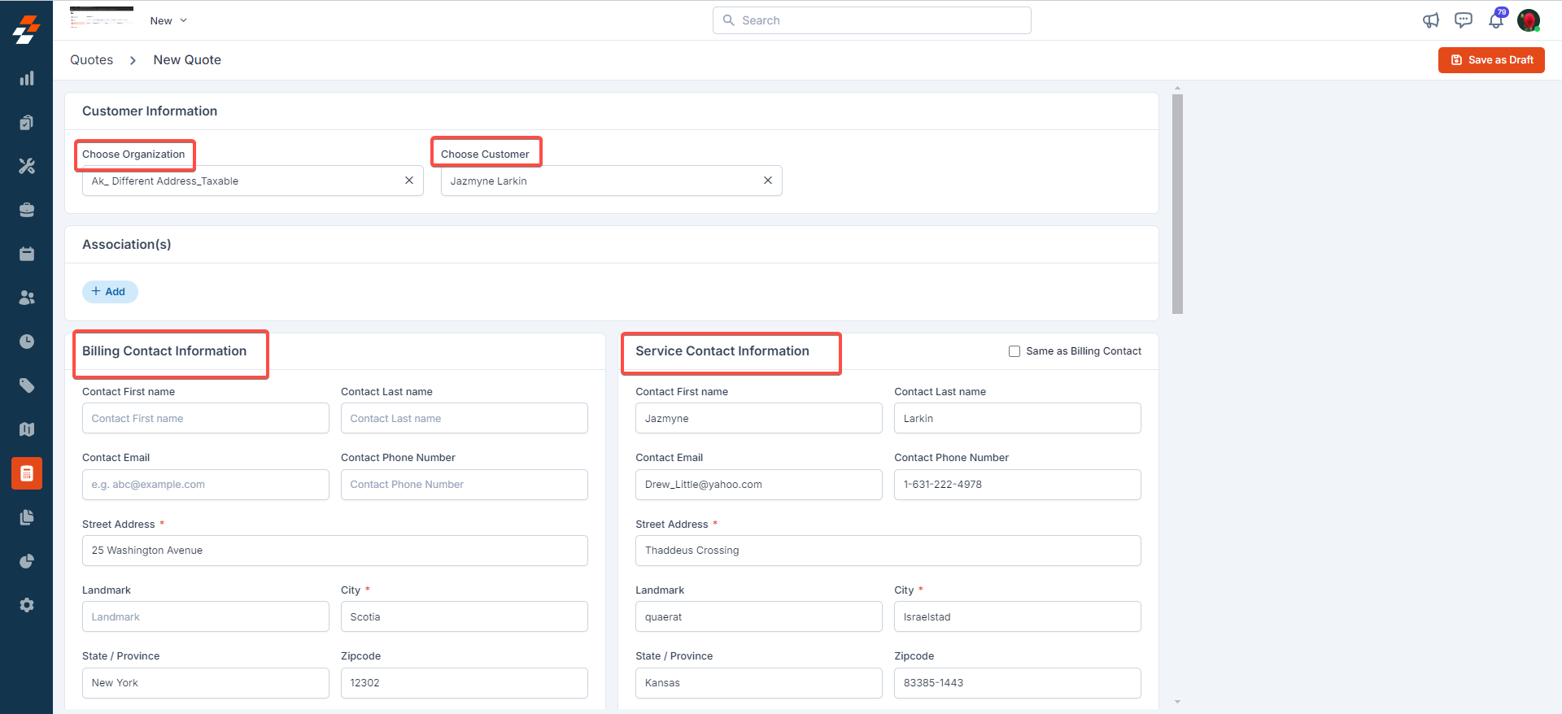Click the briefcase icon in sidebar
The height and width of the screenshot is (714, 1562).
pyautogui.click(x=27, y=210)
